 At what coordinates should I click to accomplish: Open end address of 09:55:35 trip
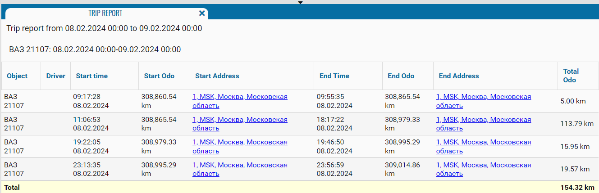(x=483, y=97)
